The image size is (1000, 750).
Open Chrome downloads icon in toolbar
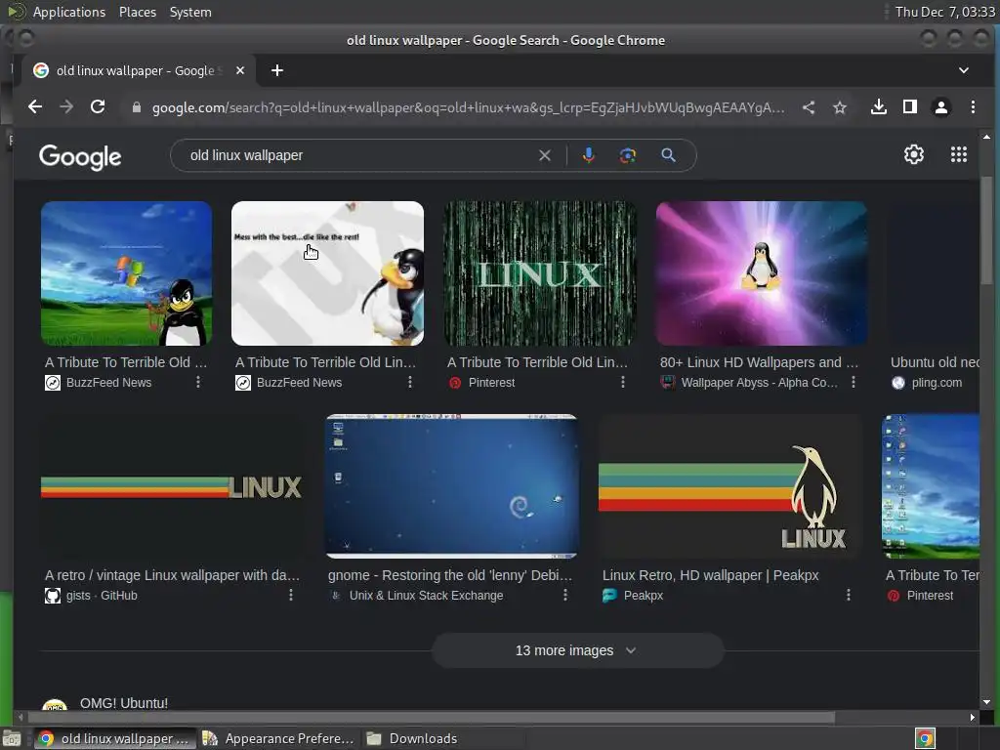point(879,107)
